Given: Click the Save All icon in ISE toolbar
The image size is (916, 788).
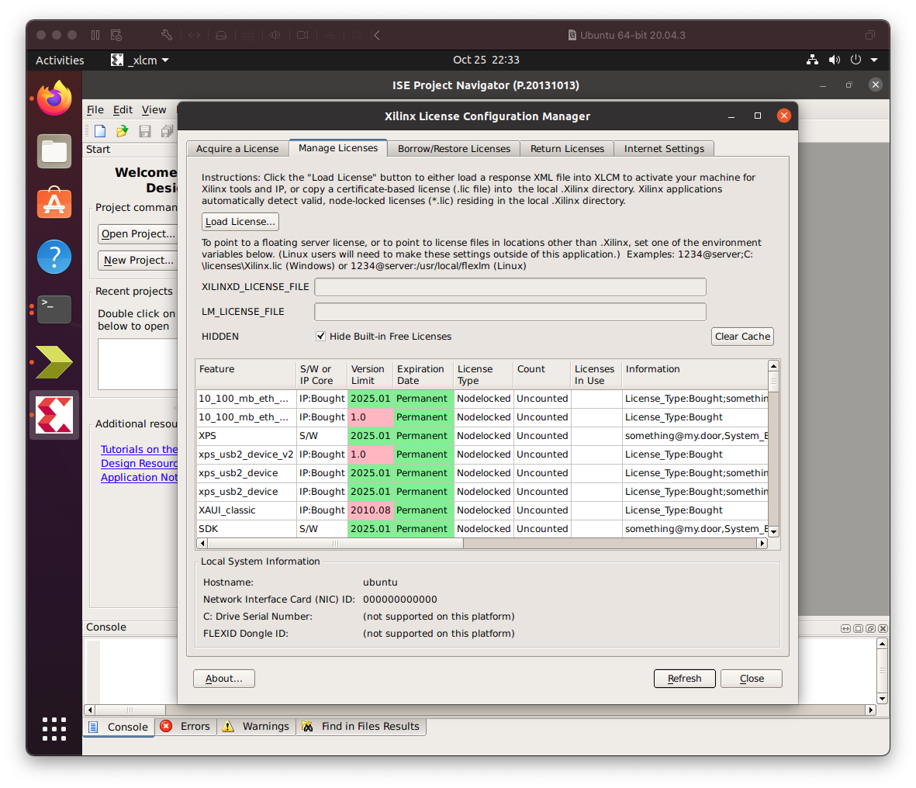Looking at the screenshot, I should coord(167,131).
